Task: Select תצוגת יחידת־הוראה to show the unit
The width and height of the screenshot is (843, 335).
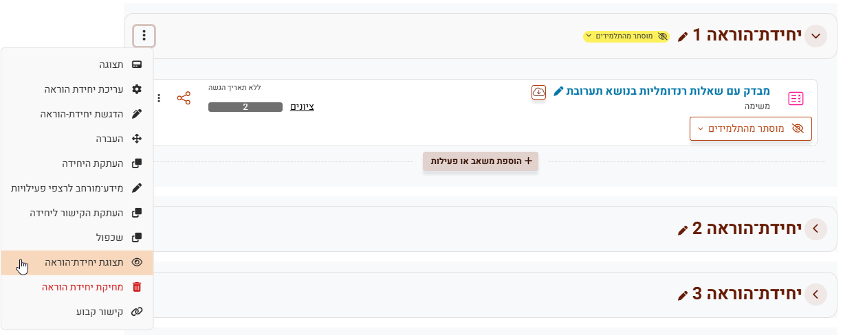Action: pos(84,262)
